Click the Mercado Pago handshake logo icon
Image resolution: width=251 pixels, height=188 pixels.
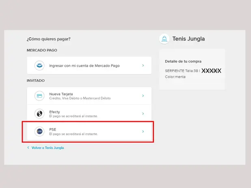click(x=39, y=66)
